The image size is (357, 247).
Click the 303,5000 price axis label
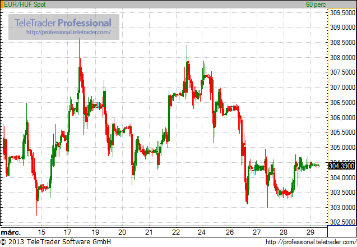[x=342, y=193]
